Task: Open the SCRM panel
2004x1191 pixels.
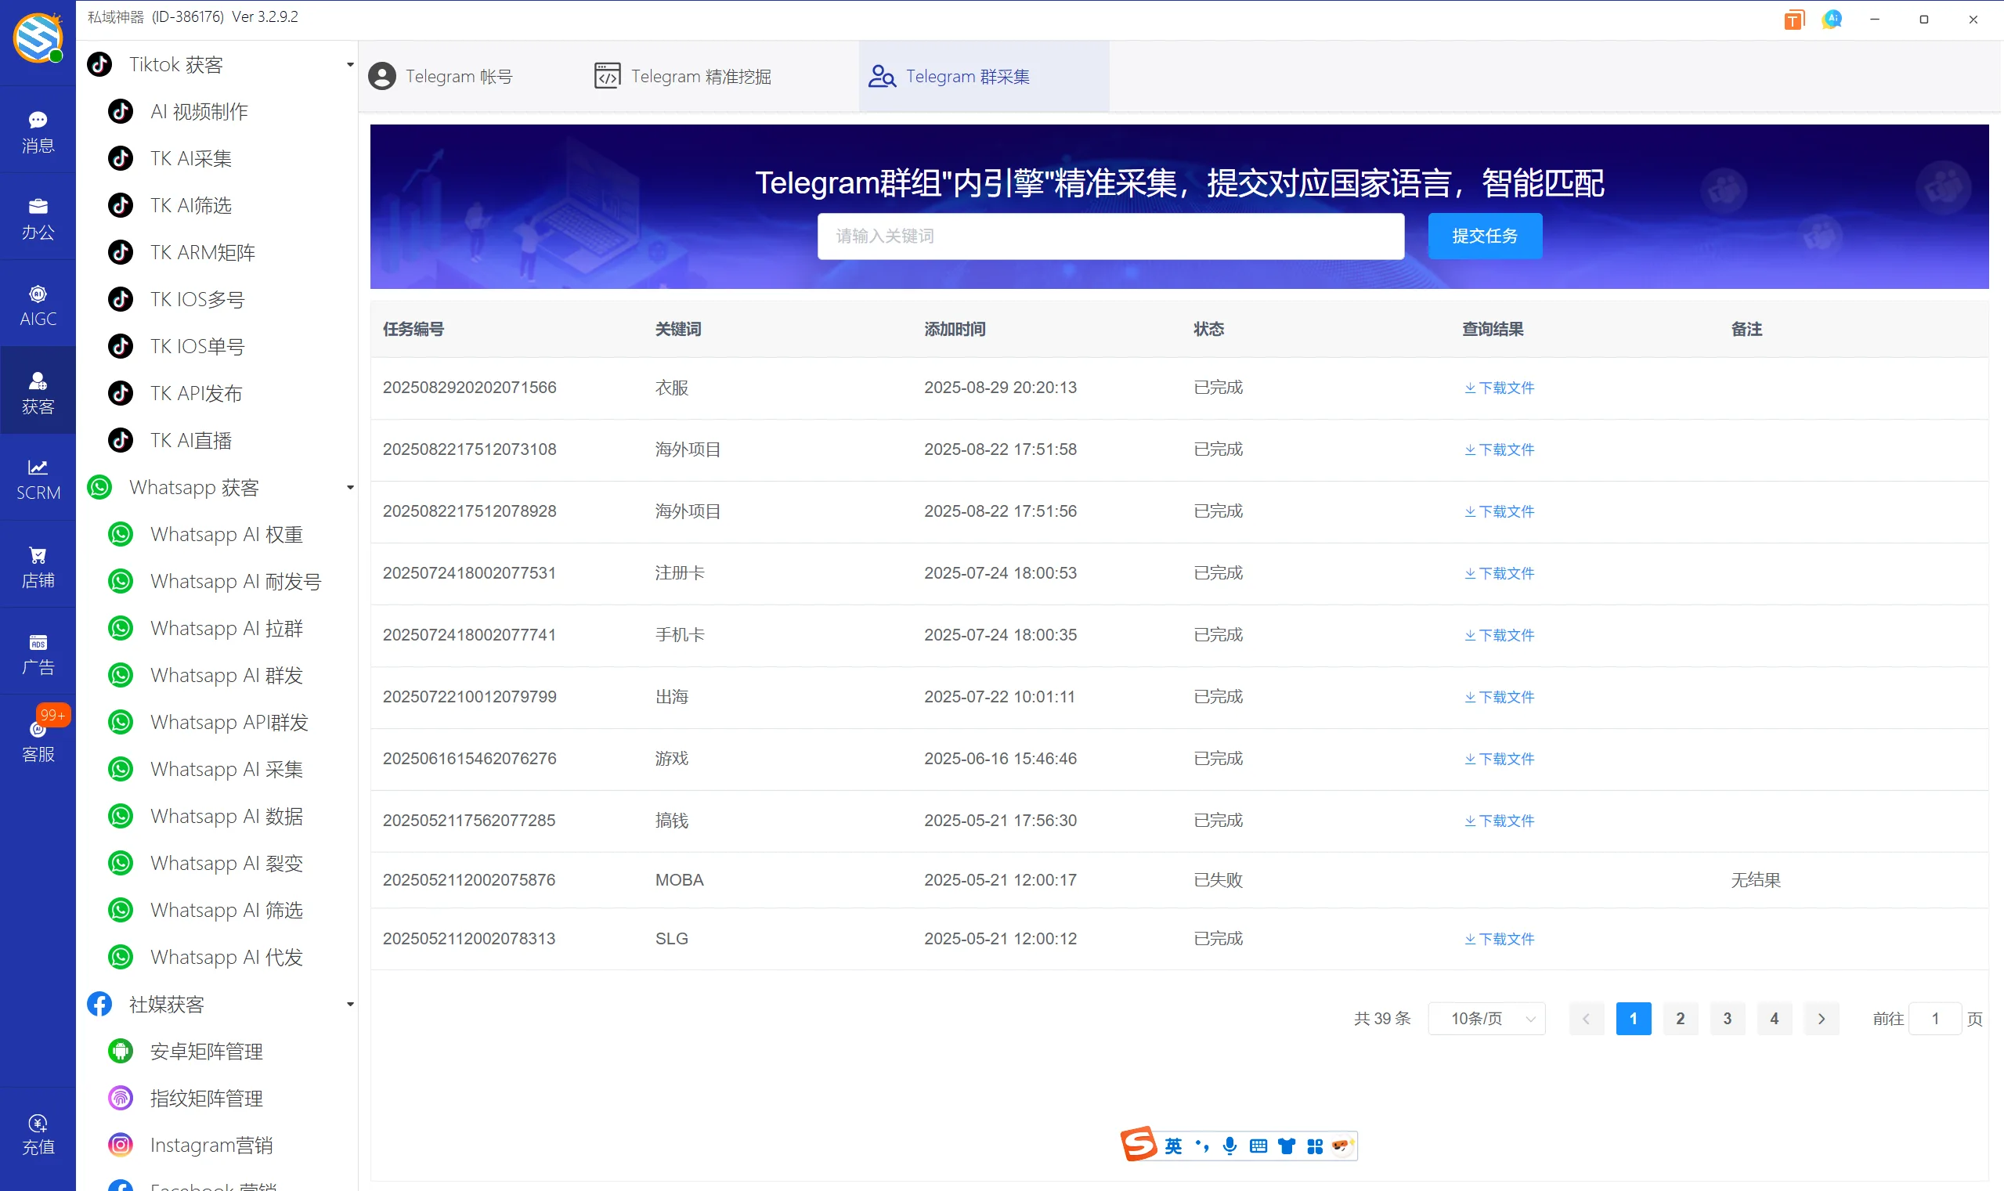Action: pos(38,478)
